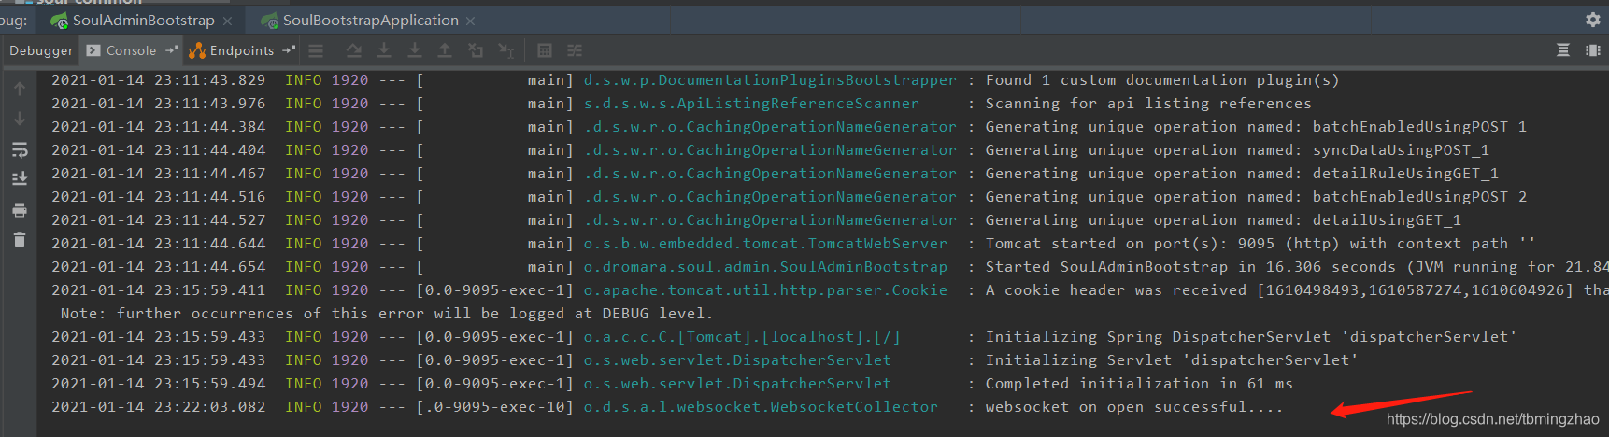The height and width of the screenshot is (437, 1609).
Task: Open the Debugger tab
Action: [41, 50]
